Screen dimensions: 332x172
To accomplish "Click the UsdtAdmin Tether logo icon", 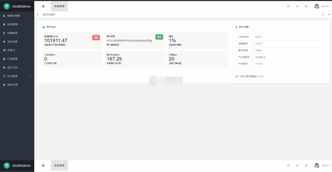I will pyautogui.click(x=7, y=6).
